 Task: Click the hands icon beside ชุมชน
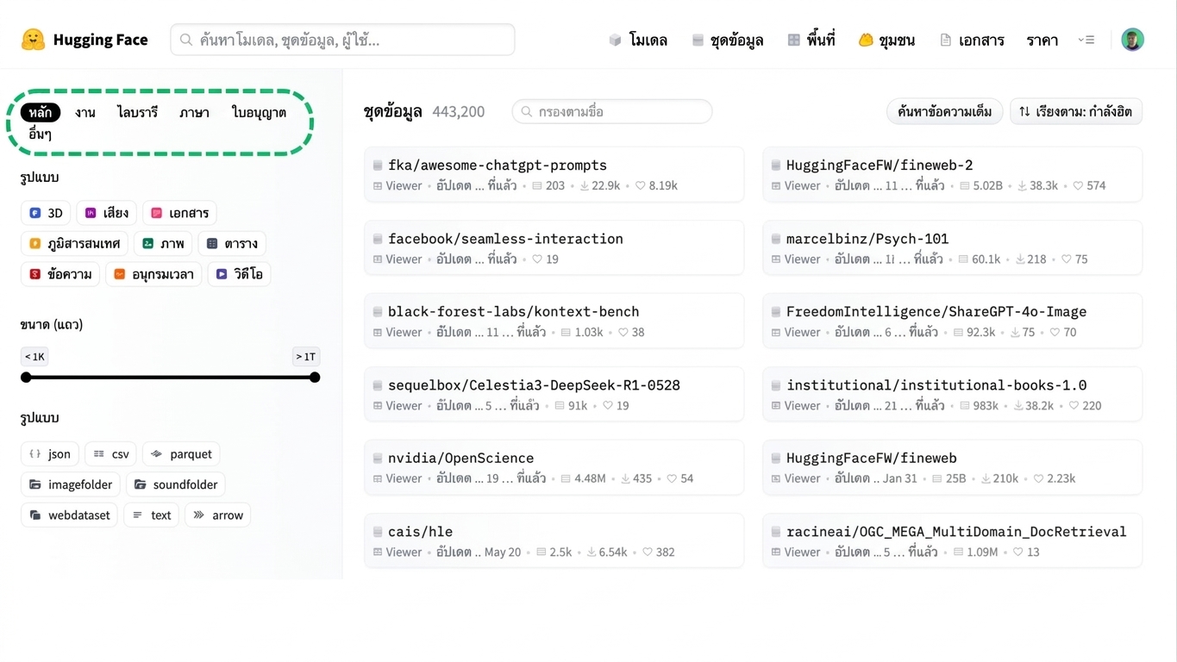[866, 40]
